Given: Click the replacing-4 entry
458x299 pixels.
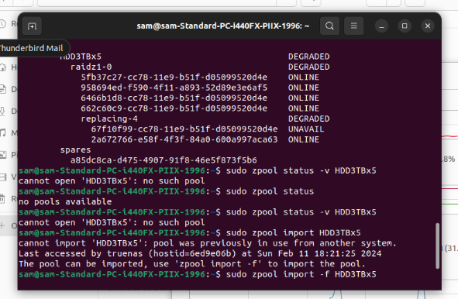Looking at the screenshot, I should coord(109,119).
